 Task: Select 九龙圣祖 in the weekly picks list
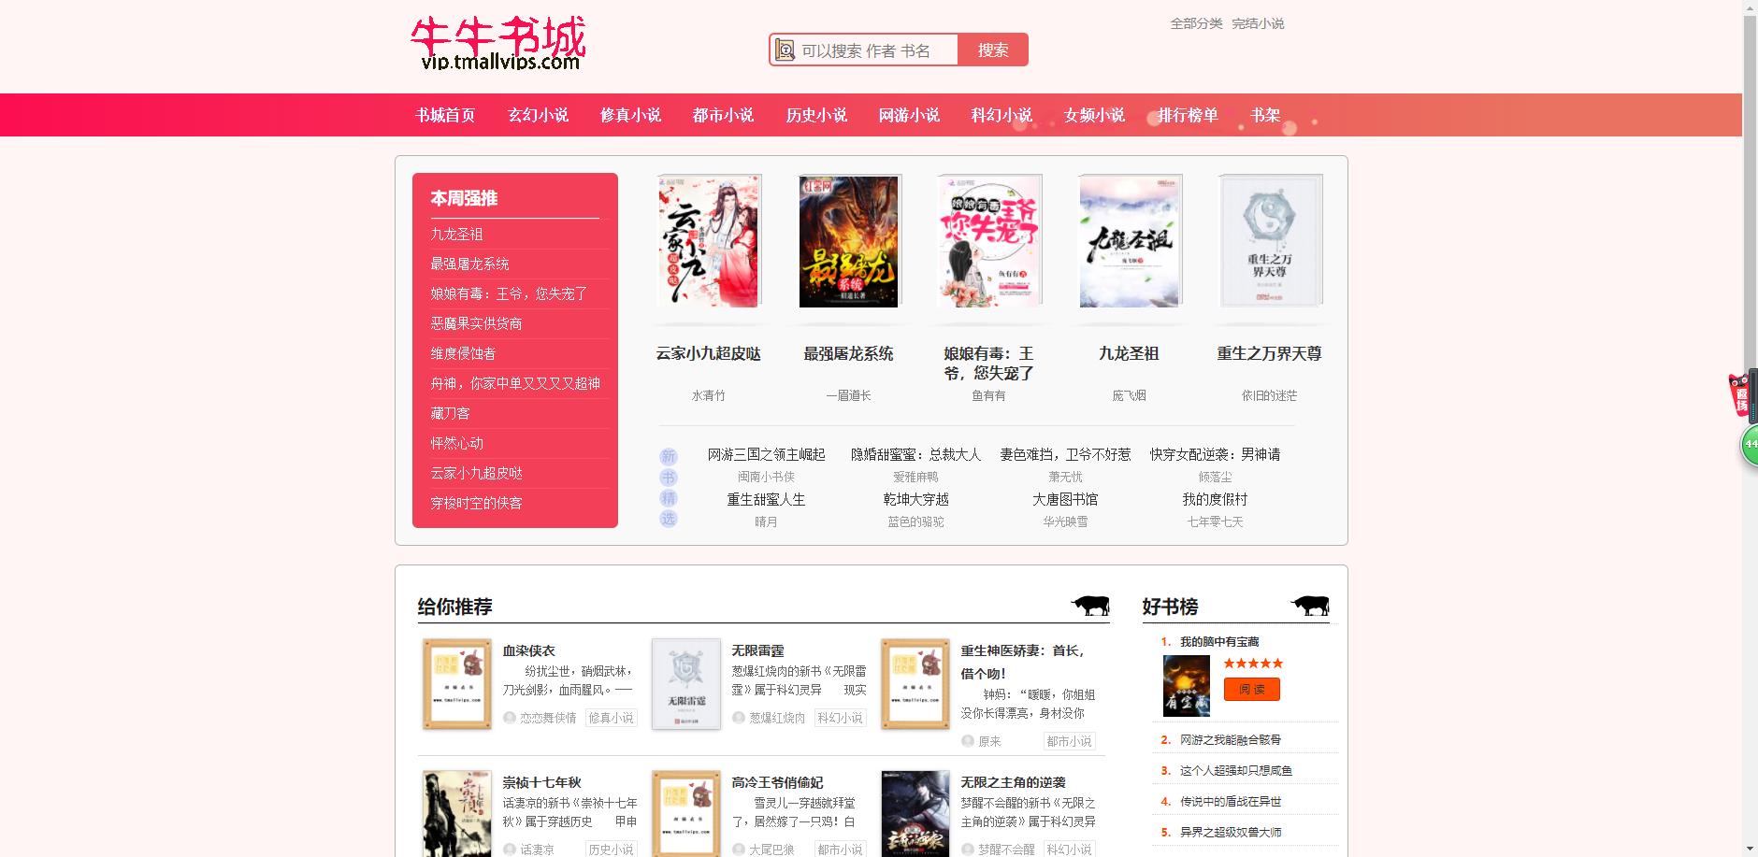tap(456, 235)
